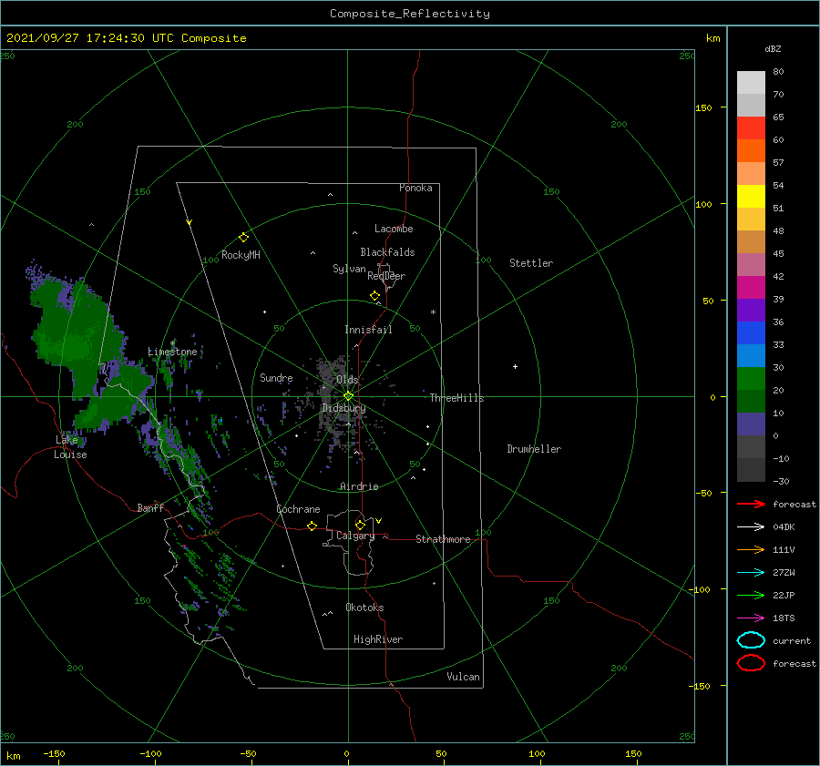Click the Lake Louise label
Viewport: 820px width, 766px height.
tap(70, 447)
